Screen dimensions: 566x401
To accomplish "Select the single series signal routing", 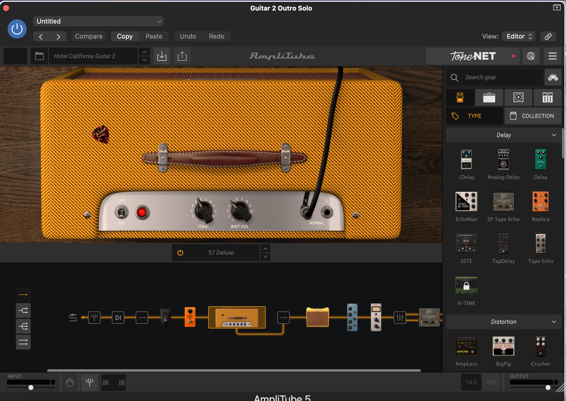I will [x=23, y=295].
